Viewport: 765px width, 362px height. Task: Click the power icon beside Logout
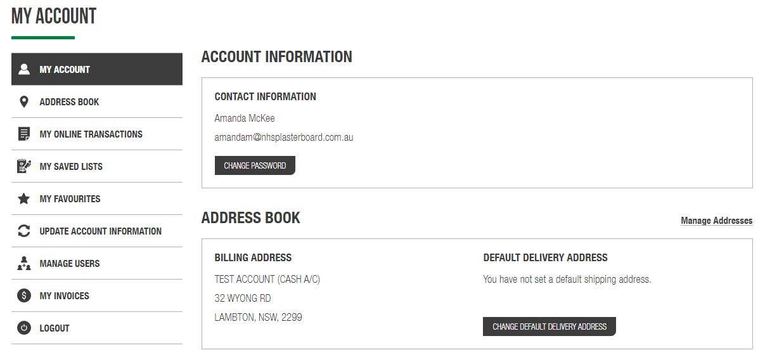coord(24,328)
